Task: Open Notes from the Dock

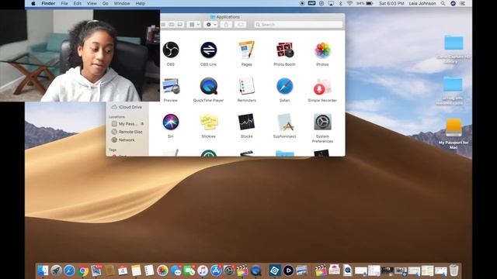Action: (136, 270)
